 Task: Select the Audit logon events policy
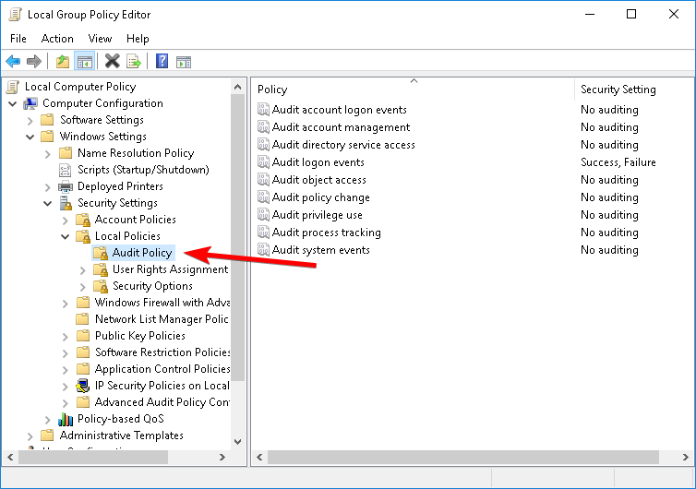click(x=318, y=162)
